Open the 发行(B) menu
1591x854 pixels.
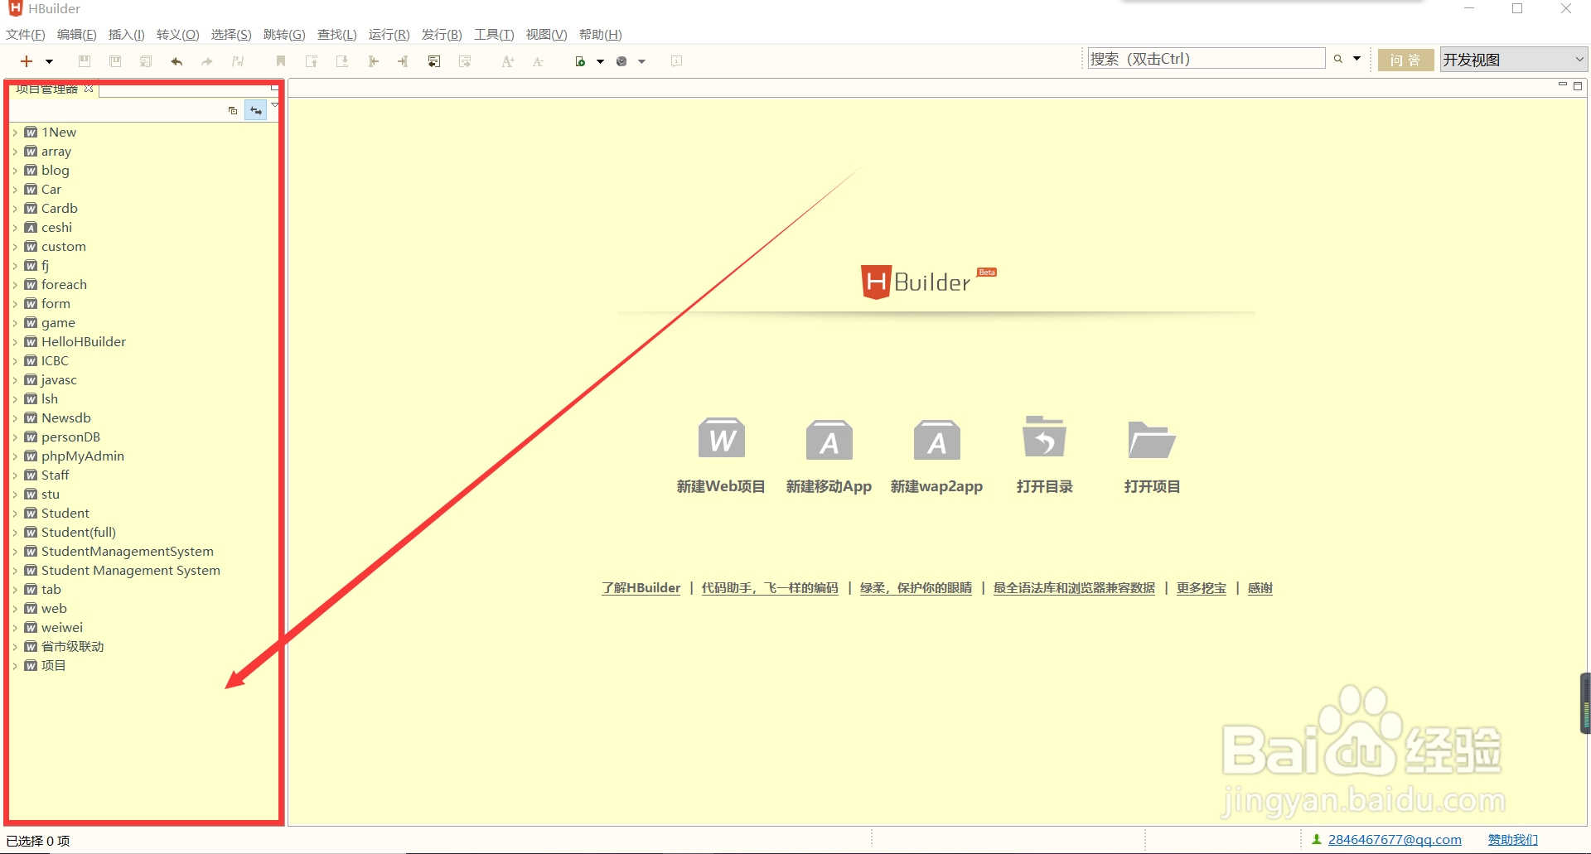[442, 35]
